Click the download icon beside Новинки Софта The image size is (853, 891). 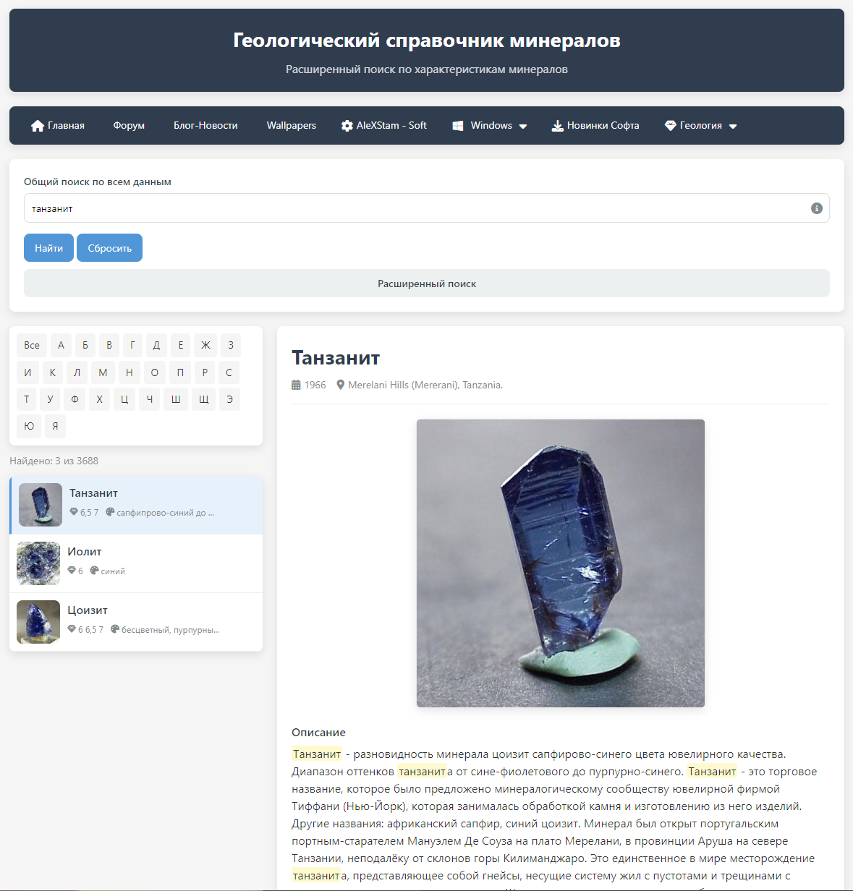point(558,126)
